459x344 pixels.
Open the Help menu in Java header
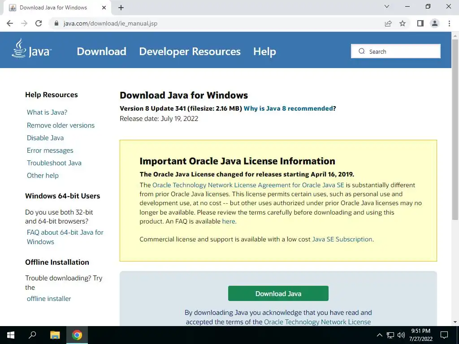264,52
